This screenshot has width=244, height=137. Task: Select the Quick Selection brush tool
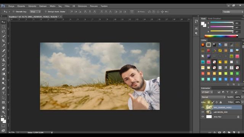pyautogui.click(x=3, y=36)
